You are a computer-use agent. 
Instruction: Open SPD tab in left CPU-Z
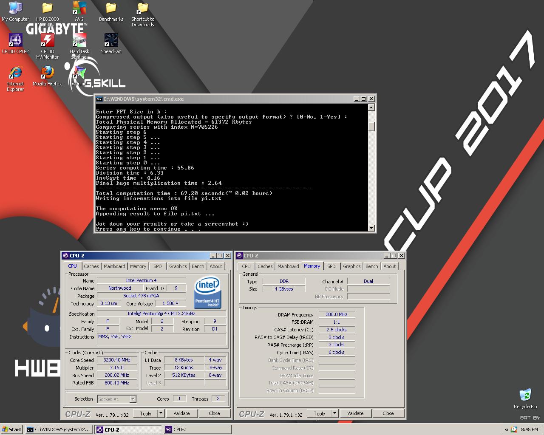tap(158, 266)
